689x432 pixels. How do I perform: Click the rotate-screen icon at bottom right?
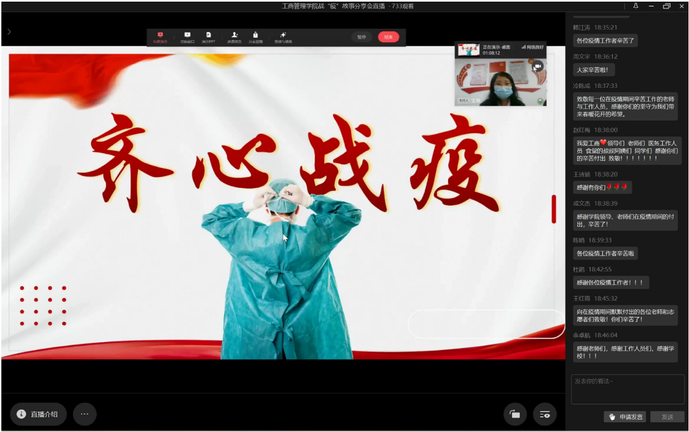point(515,414)
